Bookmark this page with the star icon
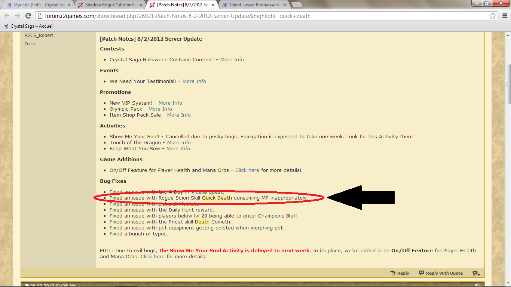511x287 pixels. (x=493, y=16)
